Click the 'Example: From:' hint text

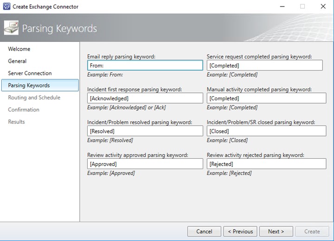(x=105, y=75)
